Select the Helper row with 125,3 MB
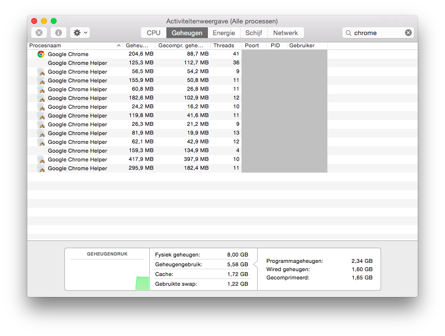Viewport: 445px width, 336px height. [222, 63]
